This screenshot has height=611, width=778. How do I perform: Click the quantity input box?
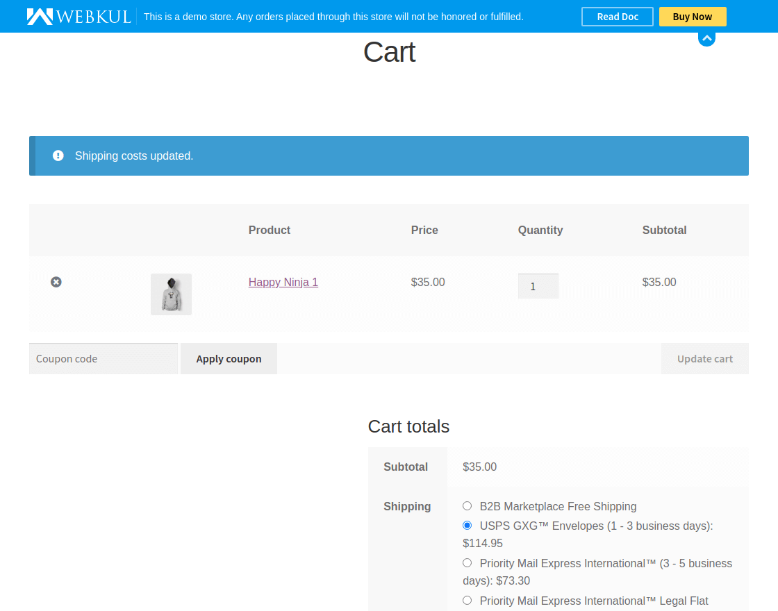click(538, 285)
